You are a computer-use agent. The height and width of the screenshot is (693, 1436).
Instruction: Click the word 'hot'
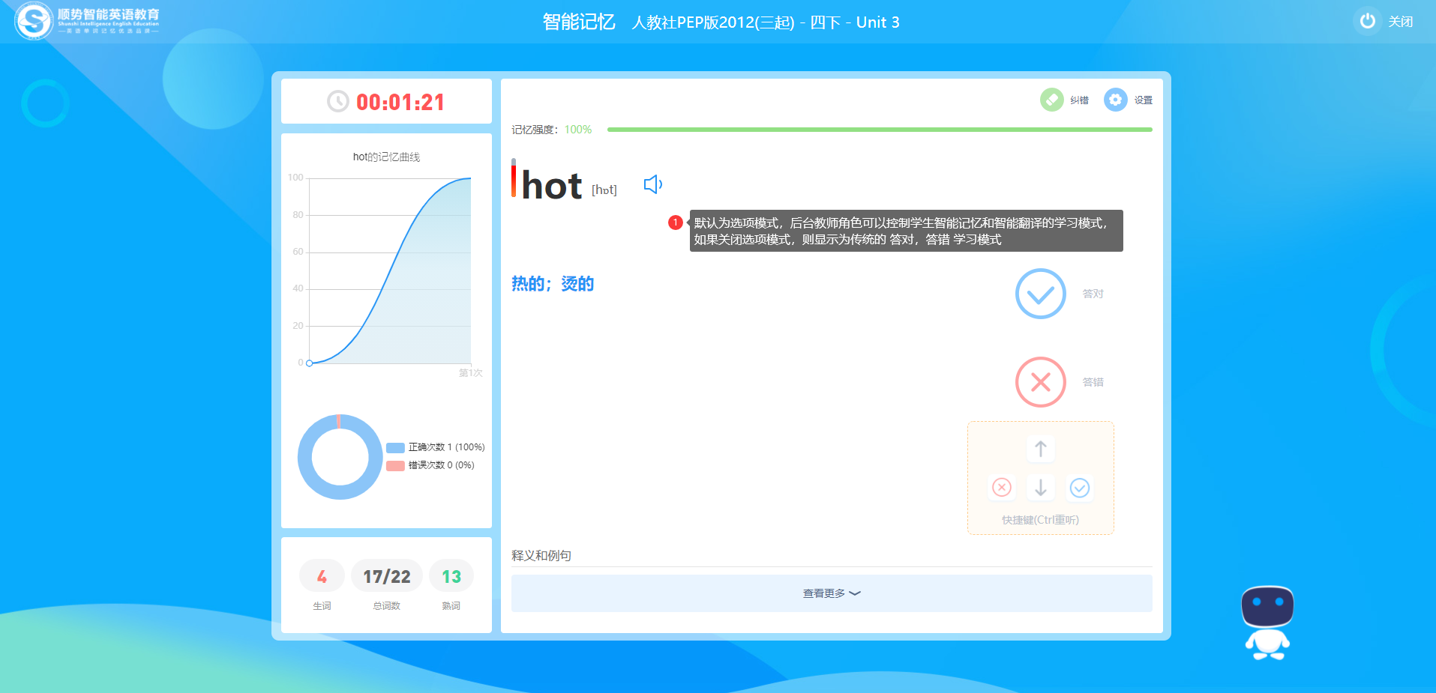[x=551, y=185]
